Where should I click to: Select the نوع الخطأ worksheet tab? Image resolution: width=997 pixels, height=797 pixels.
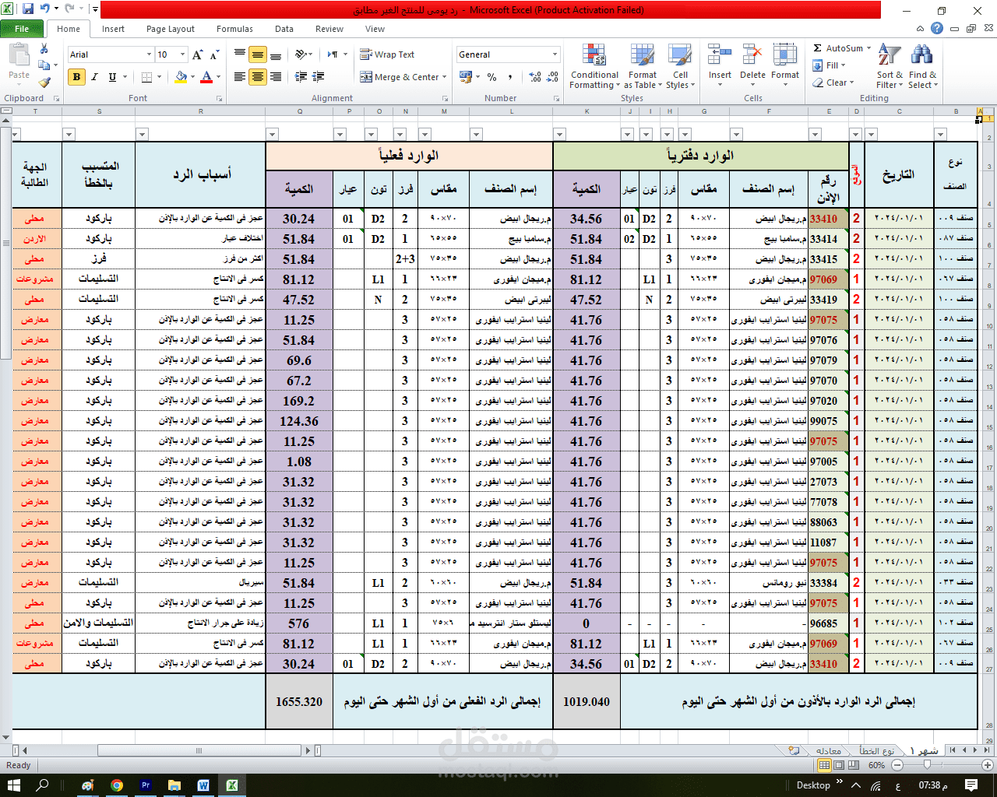click(x=877, y=750)
